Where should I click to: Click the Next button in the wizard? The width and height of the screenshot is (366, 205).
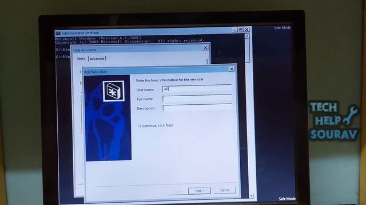[x=200, y=191]
